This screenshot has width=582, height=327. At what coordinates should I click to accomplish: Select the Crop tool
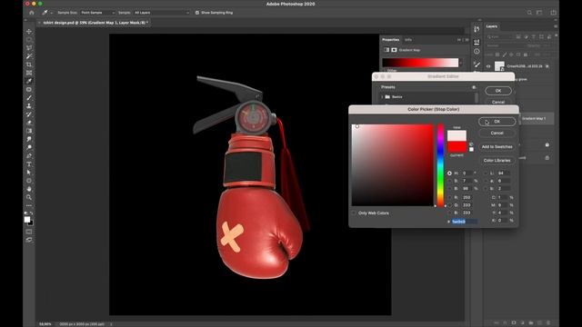(x=29, y=64)
